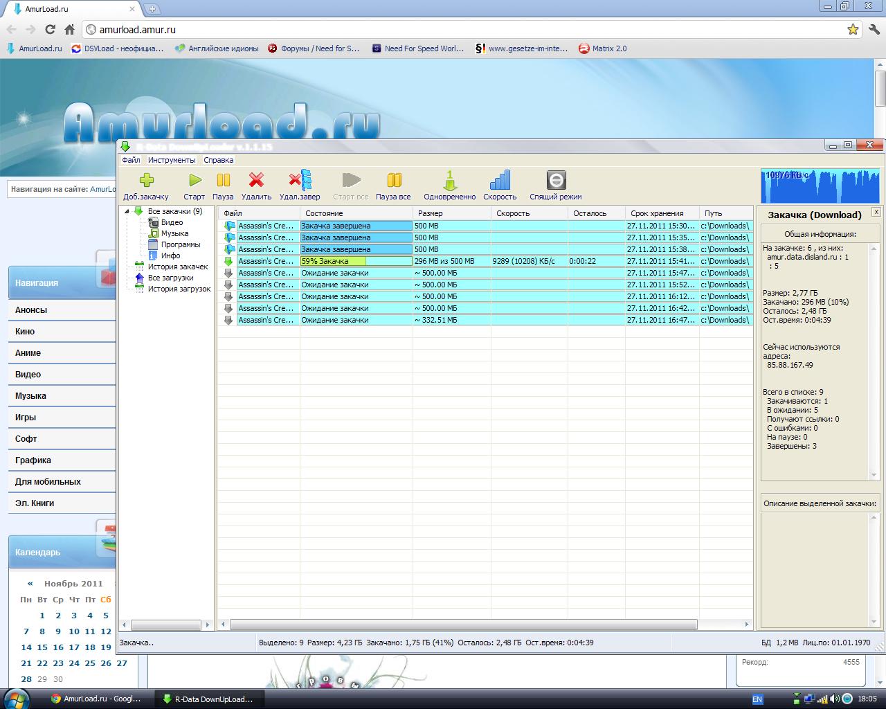Screen dimensions: 886x709
Task: Reload page in Chrome browser
Action: (x=50, y=29)
